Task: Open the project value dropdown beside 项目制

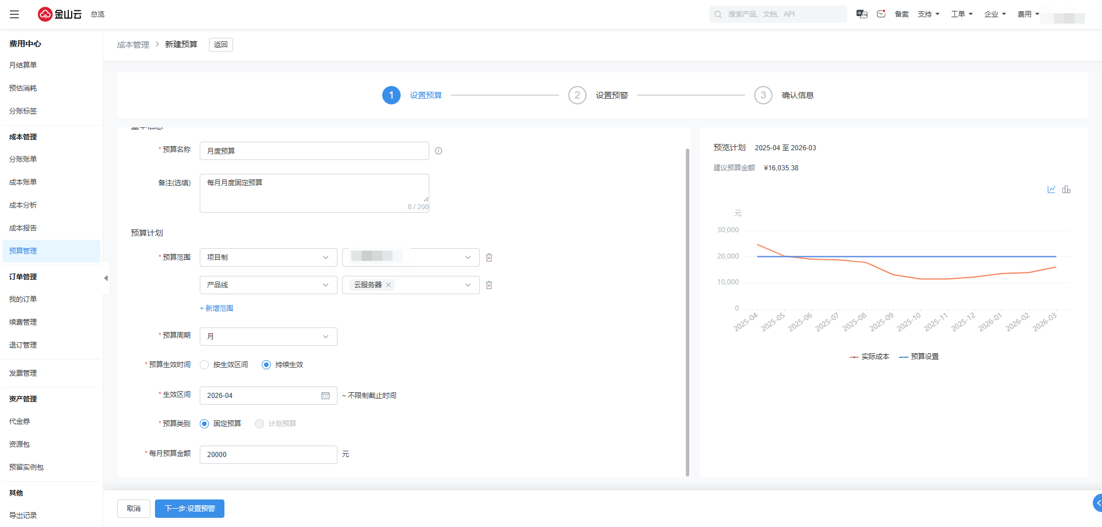Action: [411, 257]
